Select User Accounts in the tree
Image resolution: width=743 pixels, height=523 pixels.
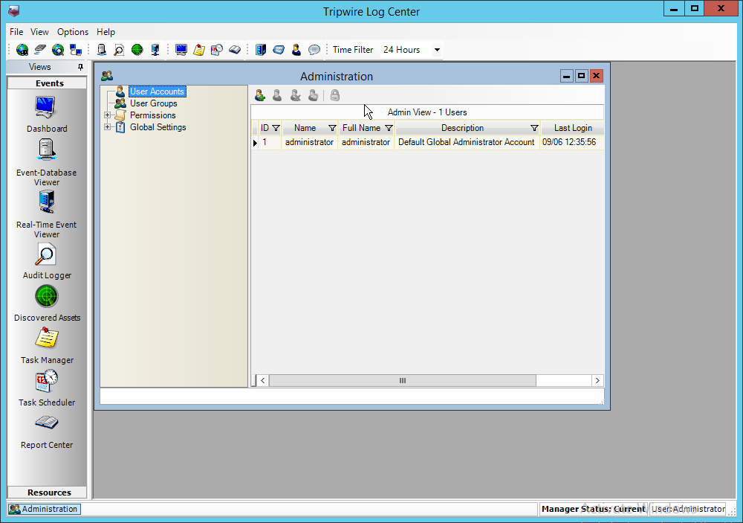click(x=157, y=91)
